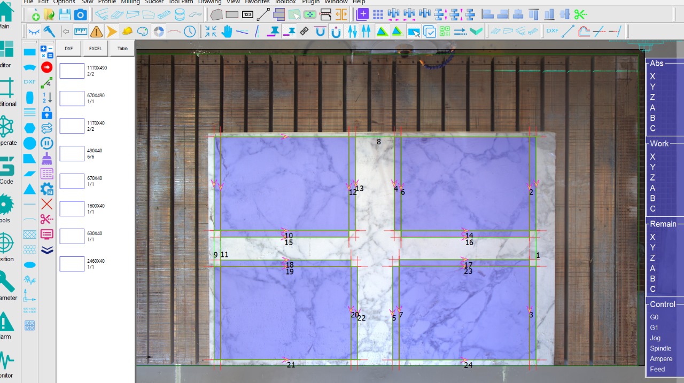Select the 1170X490 part thumbnail

[72, 71]
